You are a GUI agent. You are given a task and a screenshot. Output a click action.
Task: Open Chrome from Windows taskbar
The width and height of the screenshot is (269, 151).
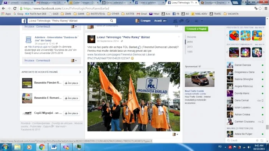tap(42, 147)
